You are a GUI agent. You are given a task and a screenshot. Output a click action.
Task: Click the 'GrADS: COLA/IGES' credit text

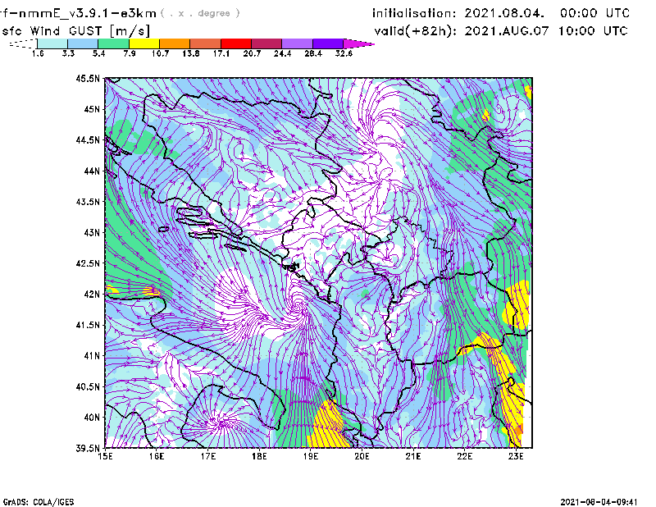tap(39, 502)
